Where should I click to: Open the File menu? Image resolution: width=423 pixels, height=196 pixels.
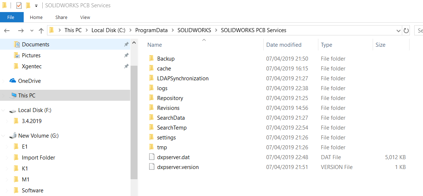(x=11, y=17)
